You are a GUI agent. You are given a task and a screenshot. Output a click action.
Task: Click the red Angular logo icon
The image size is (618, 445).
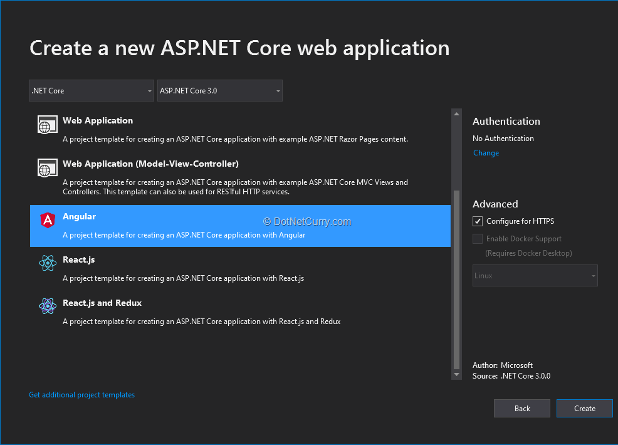click(48, 220)
